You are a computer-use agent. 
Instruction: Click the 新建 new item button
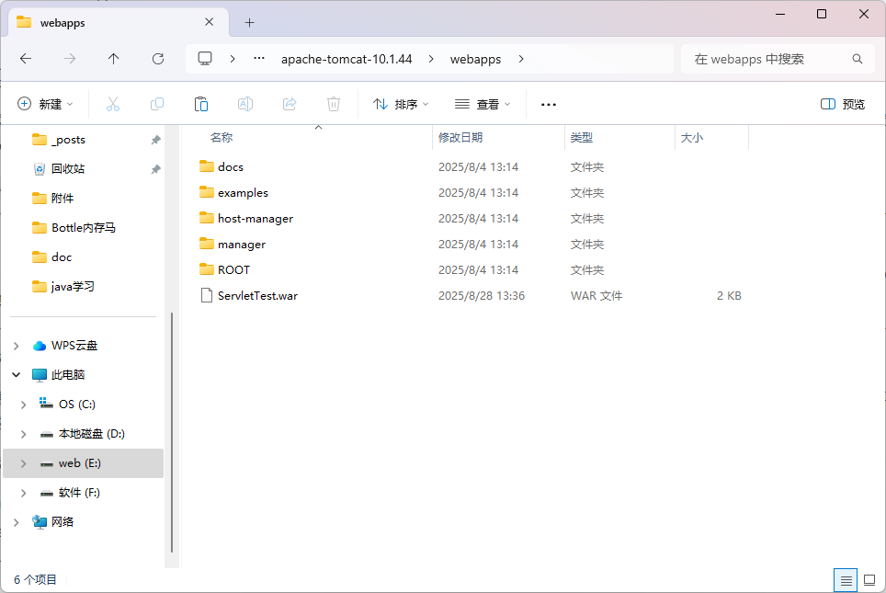45,104
